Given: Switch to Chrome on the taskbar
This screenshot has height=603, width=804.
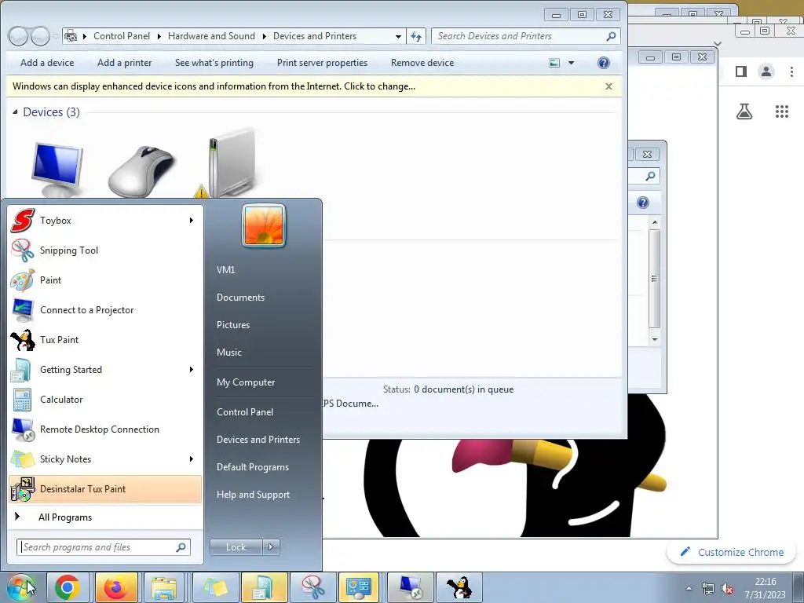Looking at the screenshot, I should tap(68, 587).
